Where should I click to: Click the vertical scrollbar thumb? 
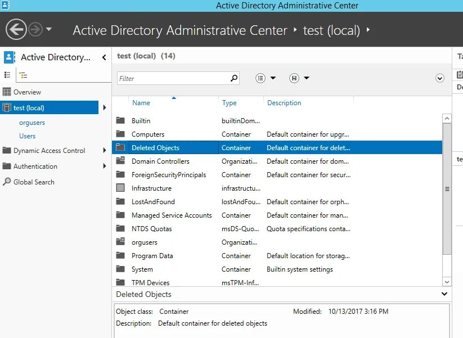[x=447, y=189]
